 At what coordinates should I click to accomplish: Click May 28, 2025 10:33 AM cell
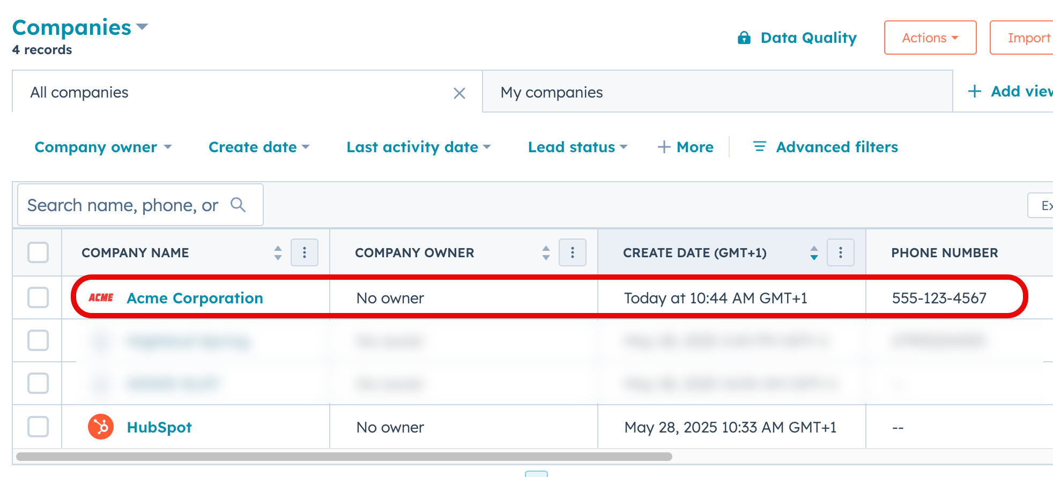pyautogui.click(x=730, y=427)
